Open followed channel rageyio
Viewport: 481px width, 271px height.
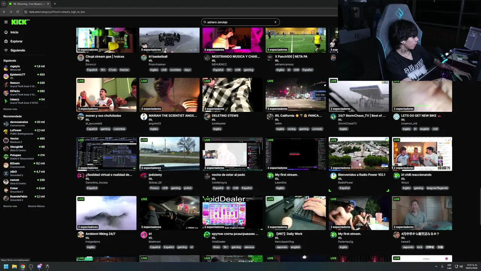[24, 68]
